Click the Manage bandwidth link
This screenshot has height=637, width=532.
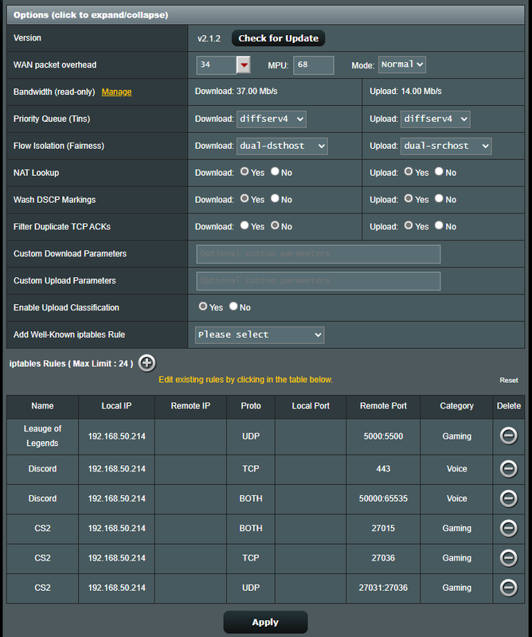116,92
